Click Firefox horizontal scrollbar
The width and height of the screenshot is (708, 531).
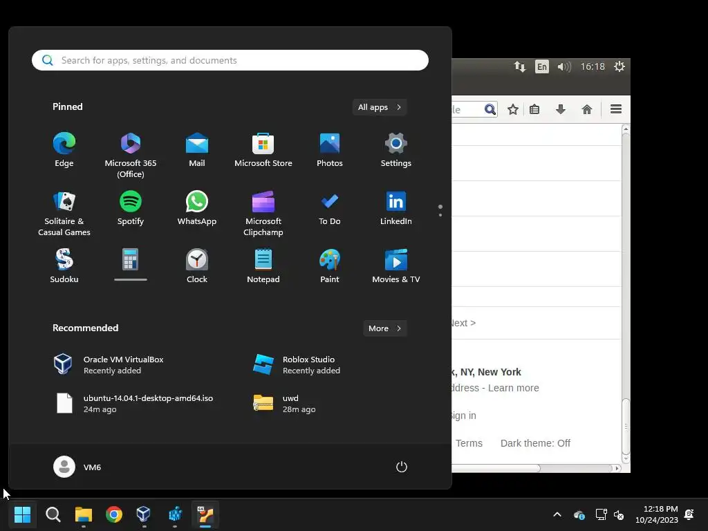point(496,468)
